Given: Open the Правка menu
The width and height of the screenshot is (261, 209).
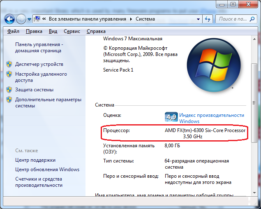Looking at the screenshot, I should pyautogui.click(x=34, y=31).
